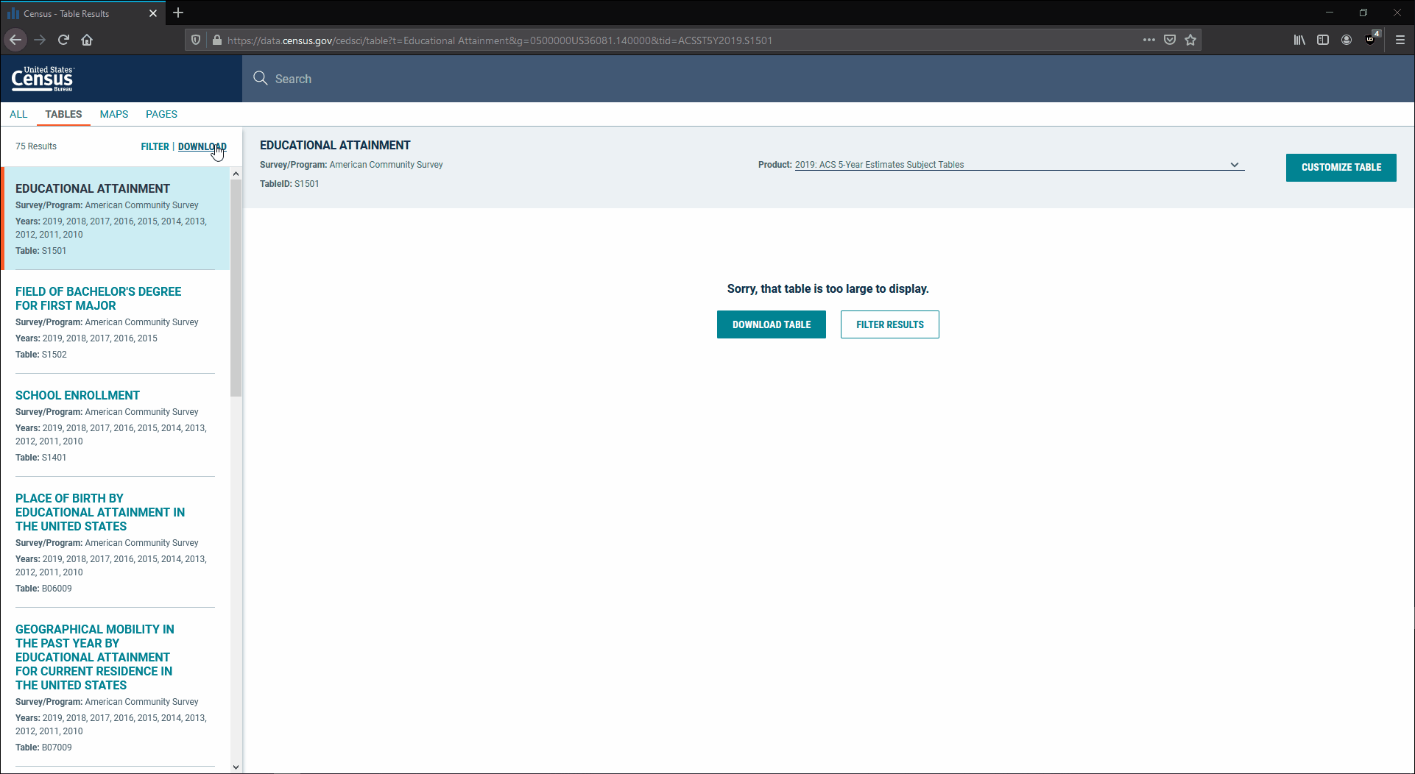Click the CUSTOMIZE TABLE button
The image size is (1415, 774).
(1341, 168)
